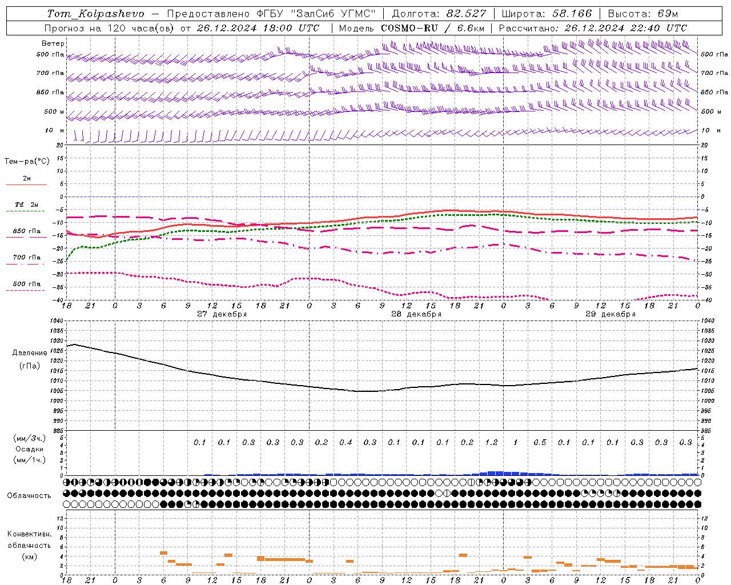Click the left 500 м wind level label
731x585 pixels.
[x=54, y=111]
